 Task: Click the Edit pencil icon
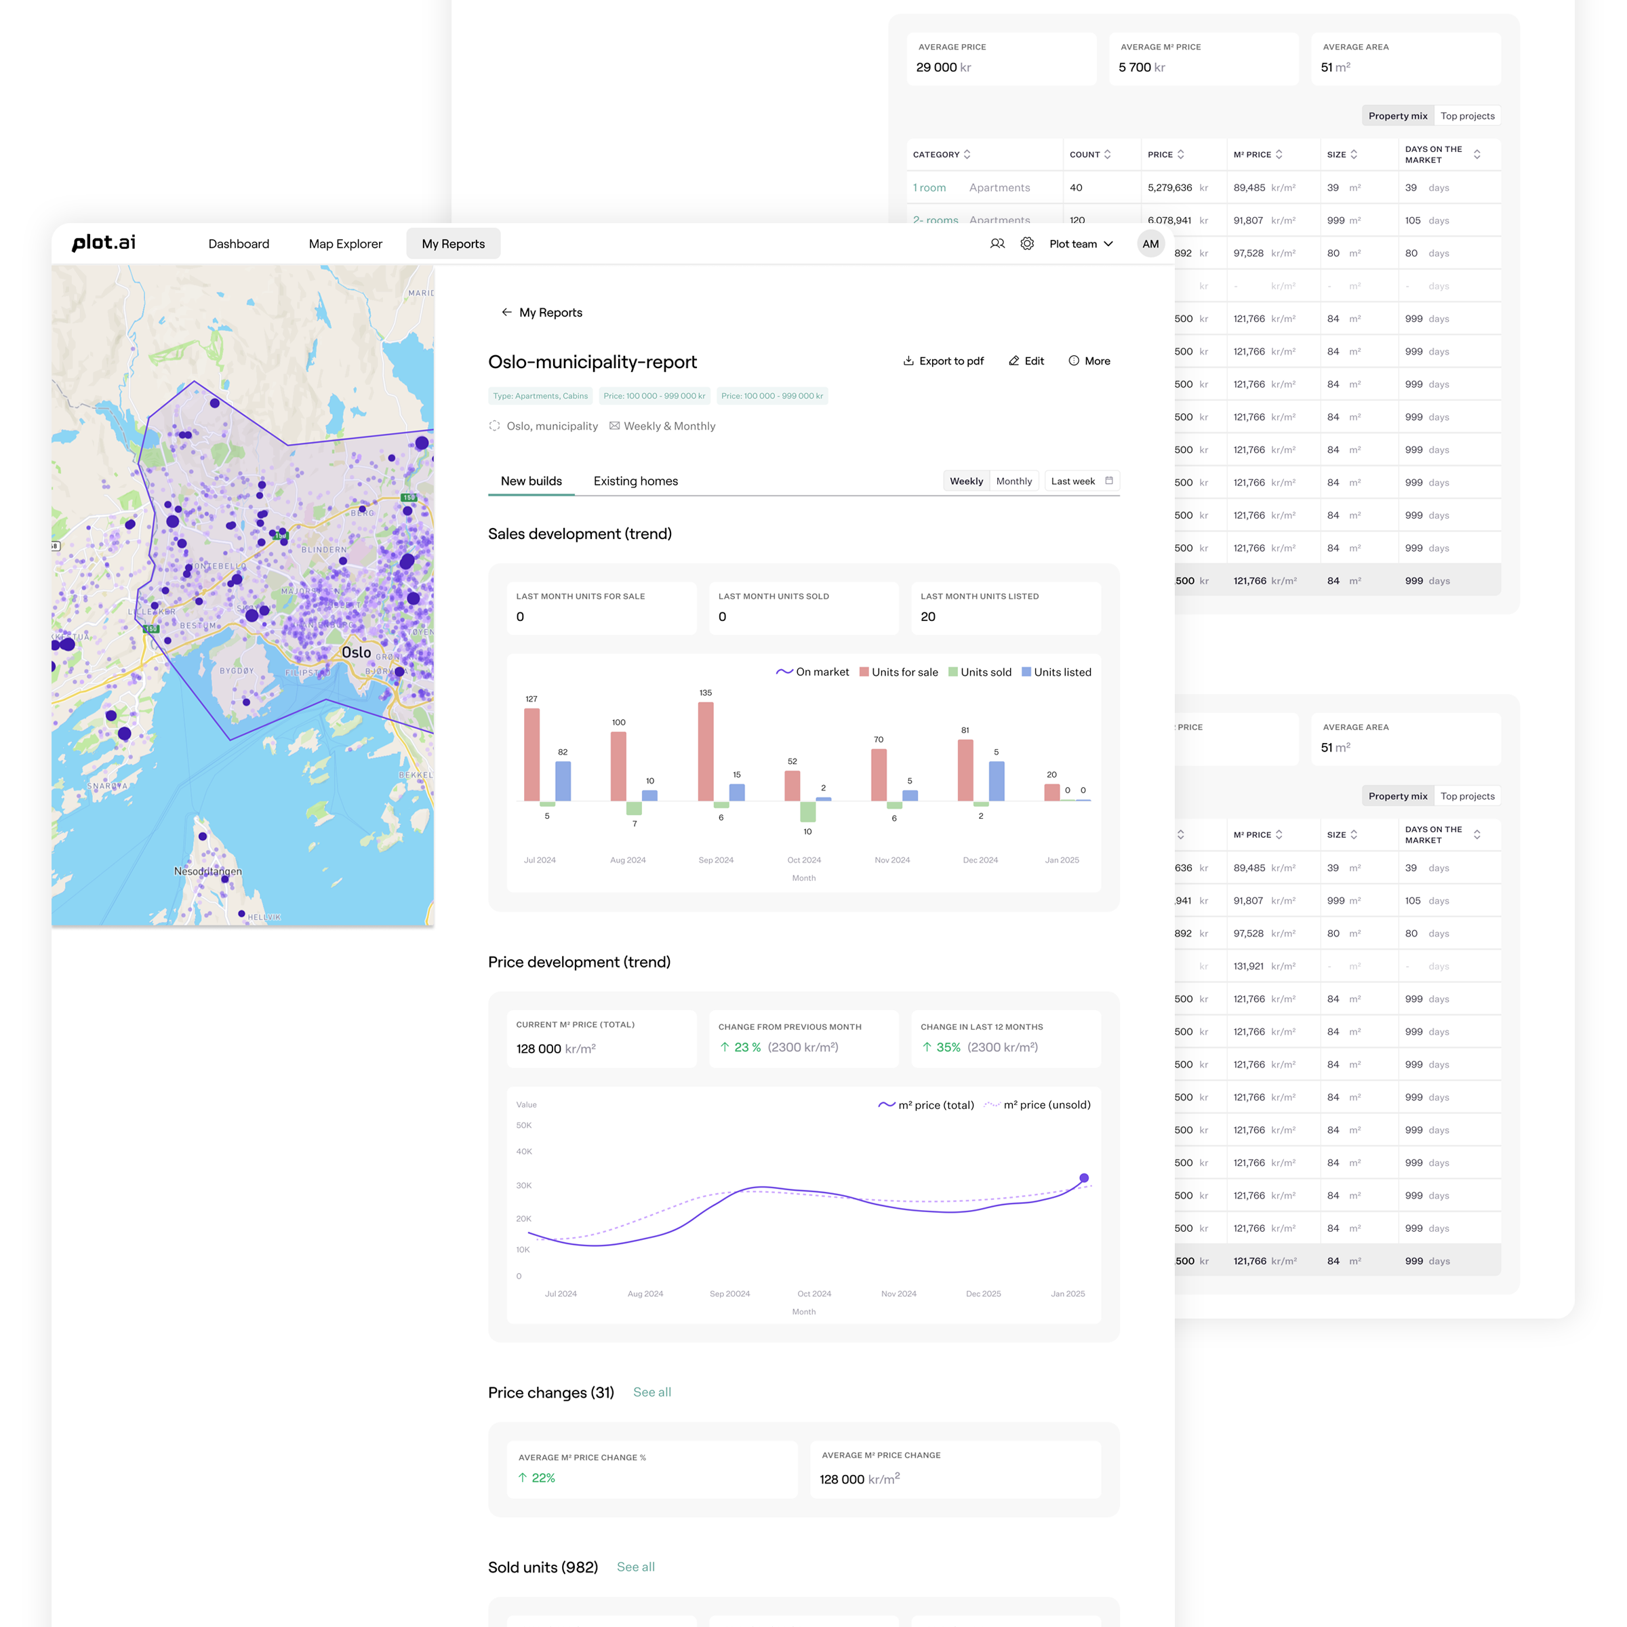pyautogui.click(x=1014, y=361)
